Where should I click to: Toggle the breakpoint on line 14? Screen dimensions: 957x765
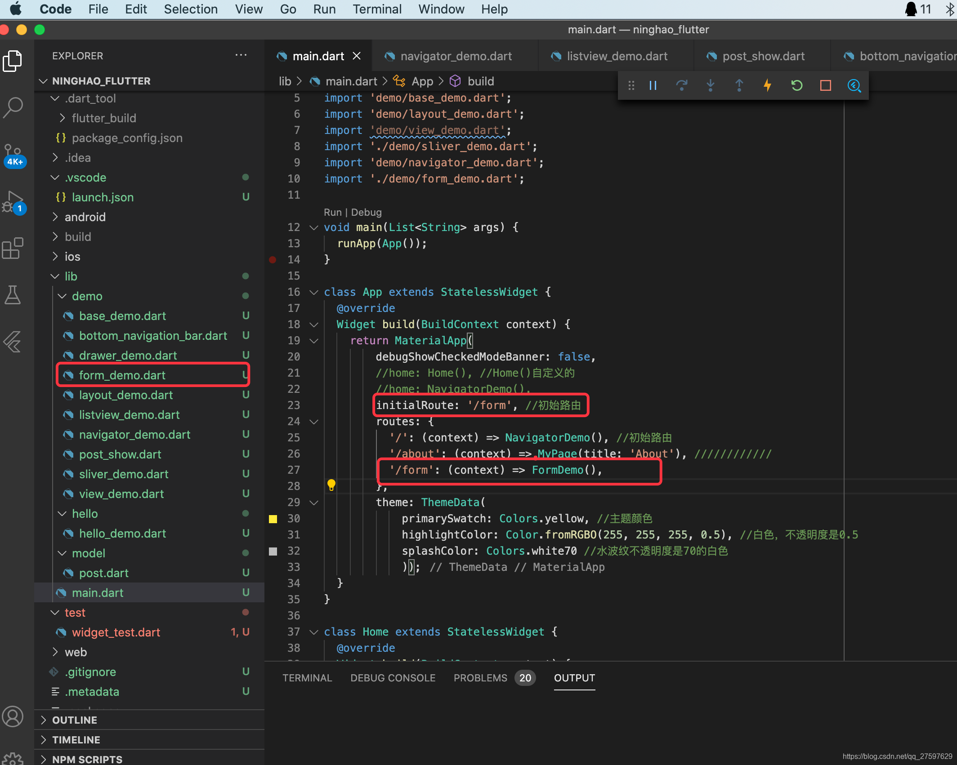click(273, 259)
